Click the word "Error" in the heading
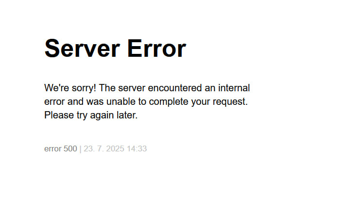This screenshot has height=198, width=347. tap(156, 48)
